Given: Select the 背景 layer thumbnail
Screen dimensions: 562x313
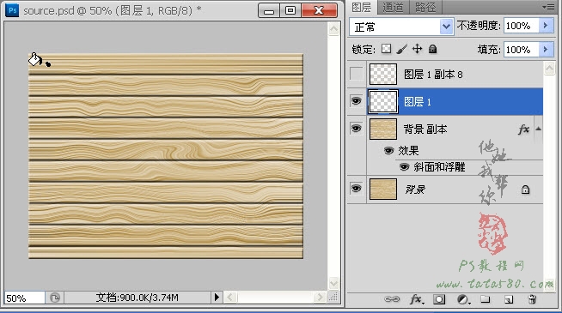Looking at the screenshot, I should click(x=382, y=190).
